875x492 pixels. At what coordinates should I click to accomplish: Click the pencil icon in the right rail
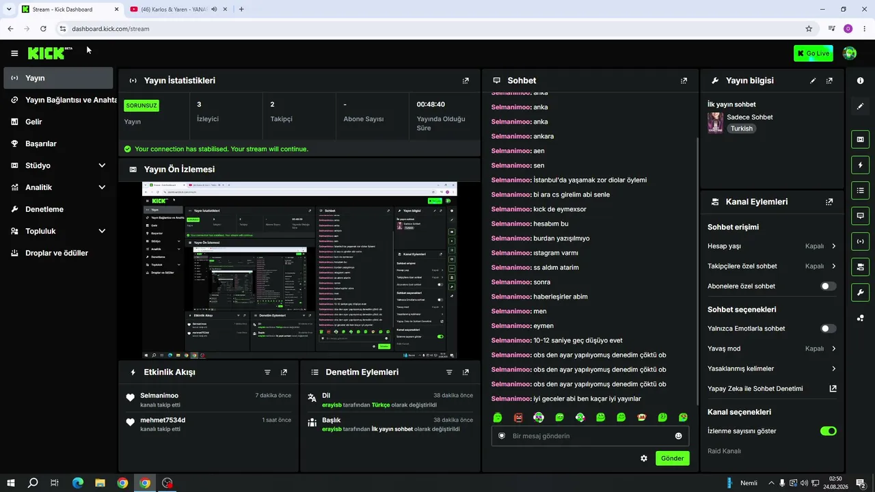coord(860,106)
